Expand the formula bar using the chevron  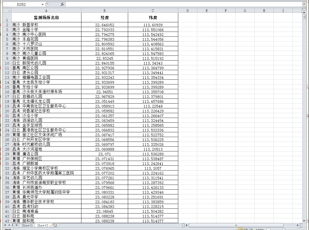(304, 4)
